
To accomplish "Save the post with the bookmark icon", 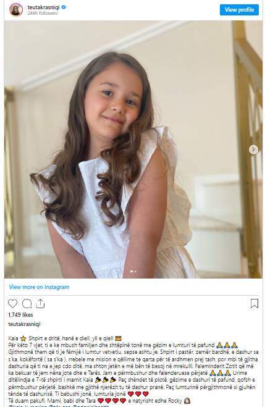I will pyautogui.click(x=254, y=303).
